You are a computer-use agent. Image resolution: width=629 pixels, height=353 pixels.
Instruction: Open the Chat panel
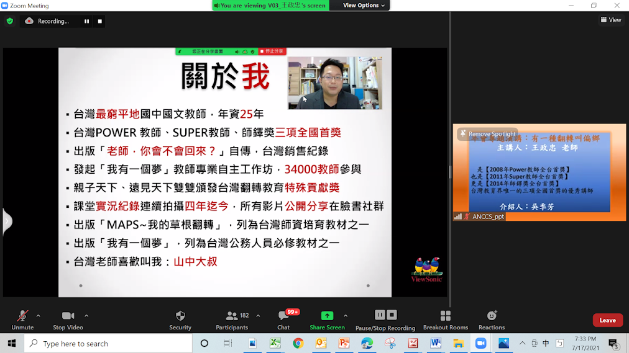283,320
